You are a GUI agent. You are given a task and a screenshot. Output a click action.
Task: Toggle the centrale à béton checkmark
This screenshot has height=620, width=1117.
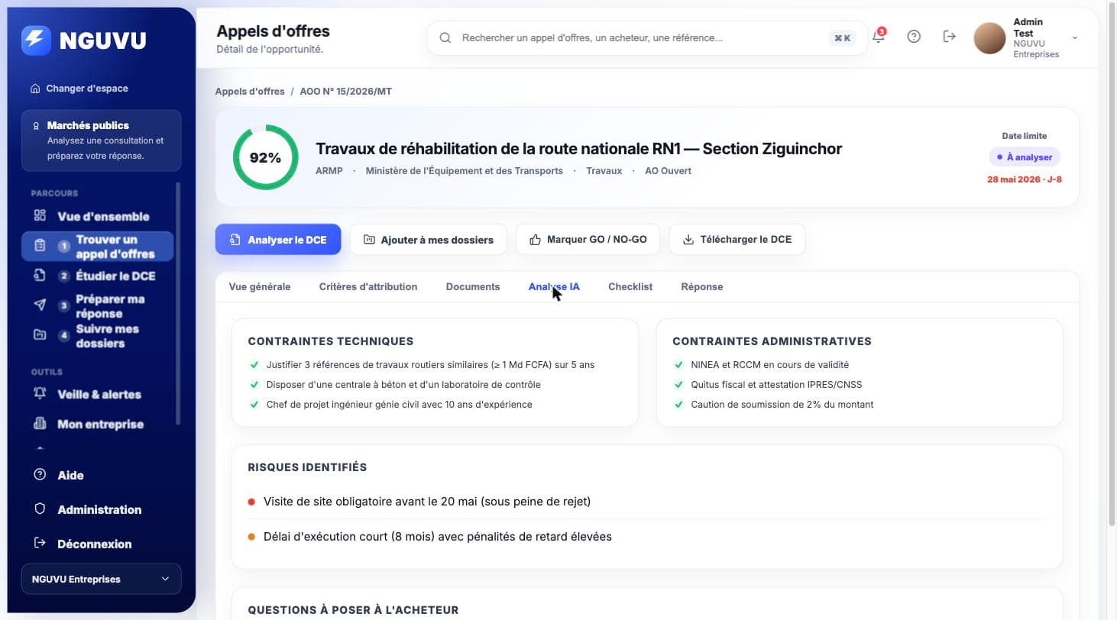click(x=254, y=385)
